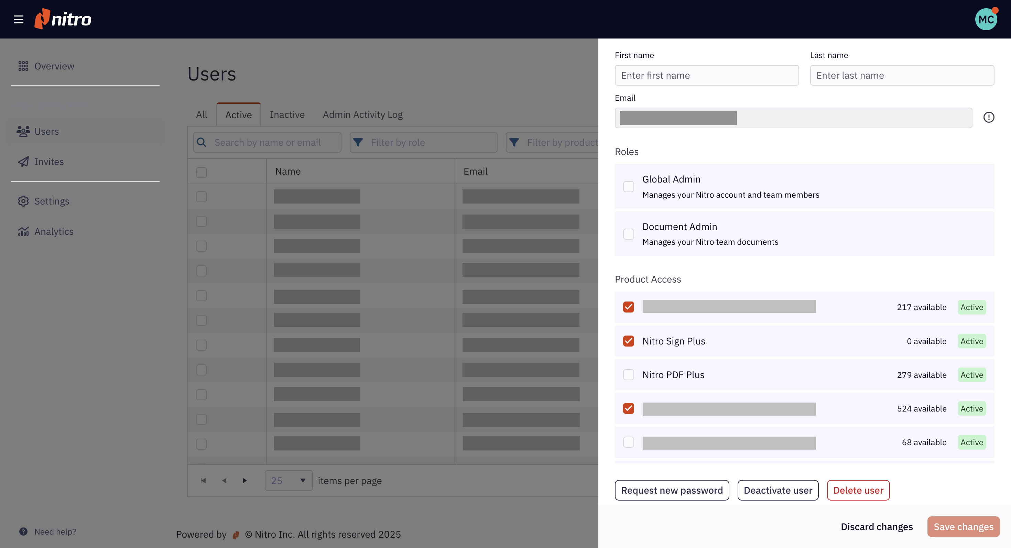Click the Analytics chart icon
Viewport: 1011px width, 548px height.
[x=23, y=231]
